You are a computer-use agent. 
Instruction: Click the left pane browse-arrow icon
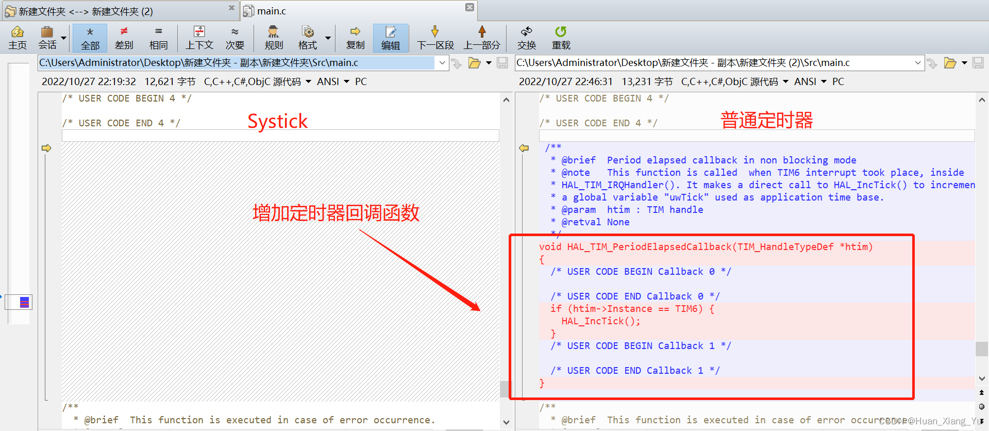456,63
